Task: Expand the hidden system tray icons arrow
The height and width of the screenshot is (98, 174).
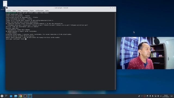Action: 161,96
